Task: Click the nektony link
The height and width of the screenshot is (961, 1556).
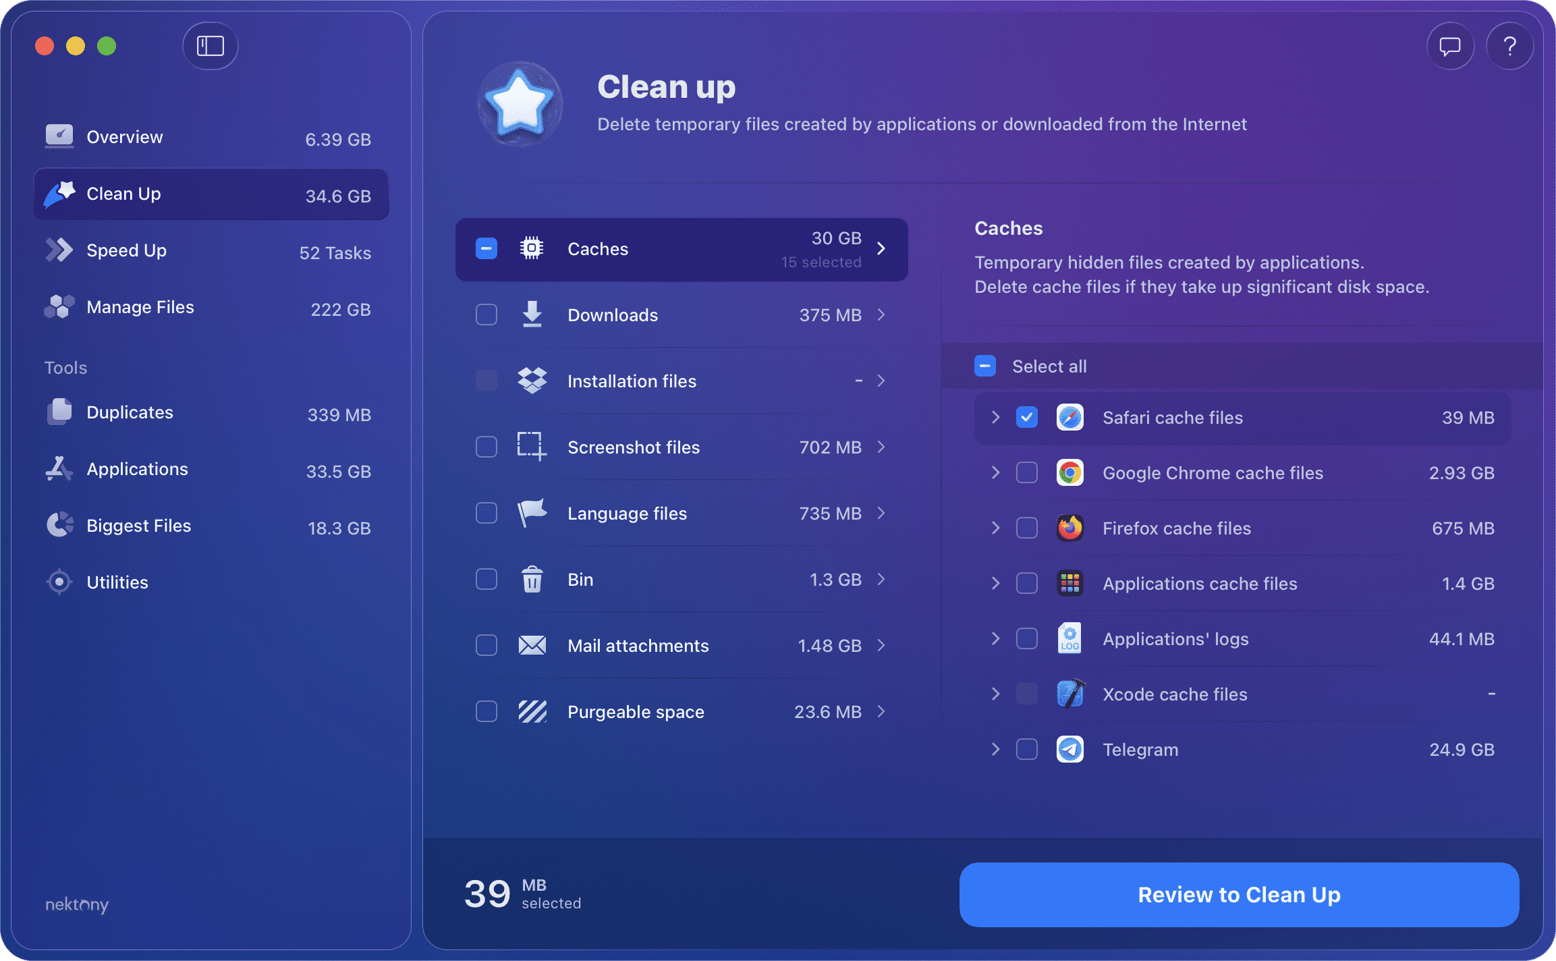Action: tap(76, 905)
